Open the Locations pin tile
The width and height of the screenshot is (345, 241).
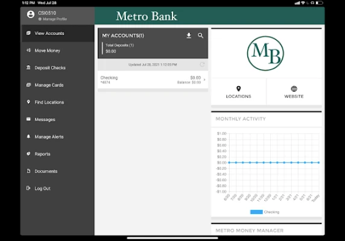click(x=238, y=92)
